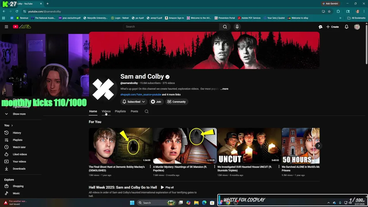Open the shopxplr.com link
The height and width of the screenshot is (207, 368).
coord(141,95)
